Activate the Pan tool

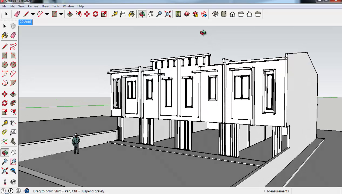pyautogui.click(x=151, y=14)
